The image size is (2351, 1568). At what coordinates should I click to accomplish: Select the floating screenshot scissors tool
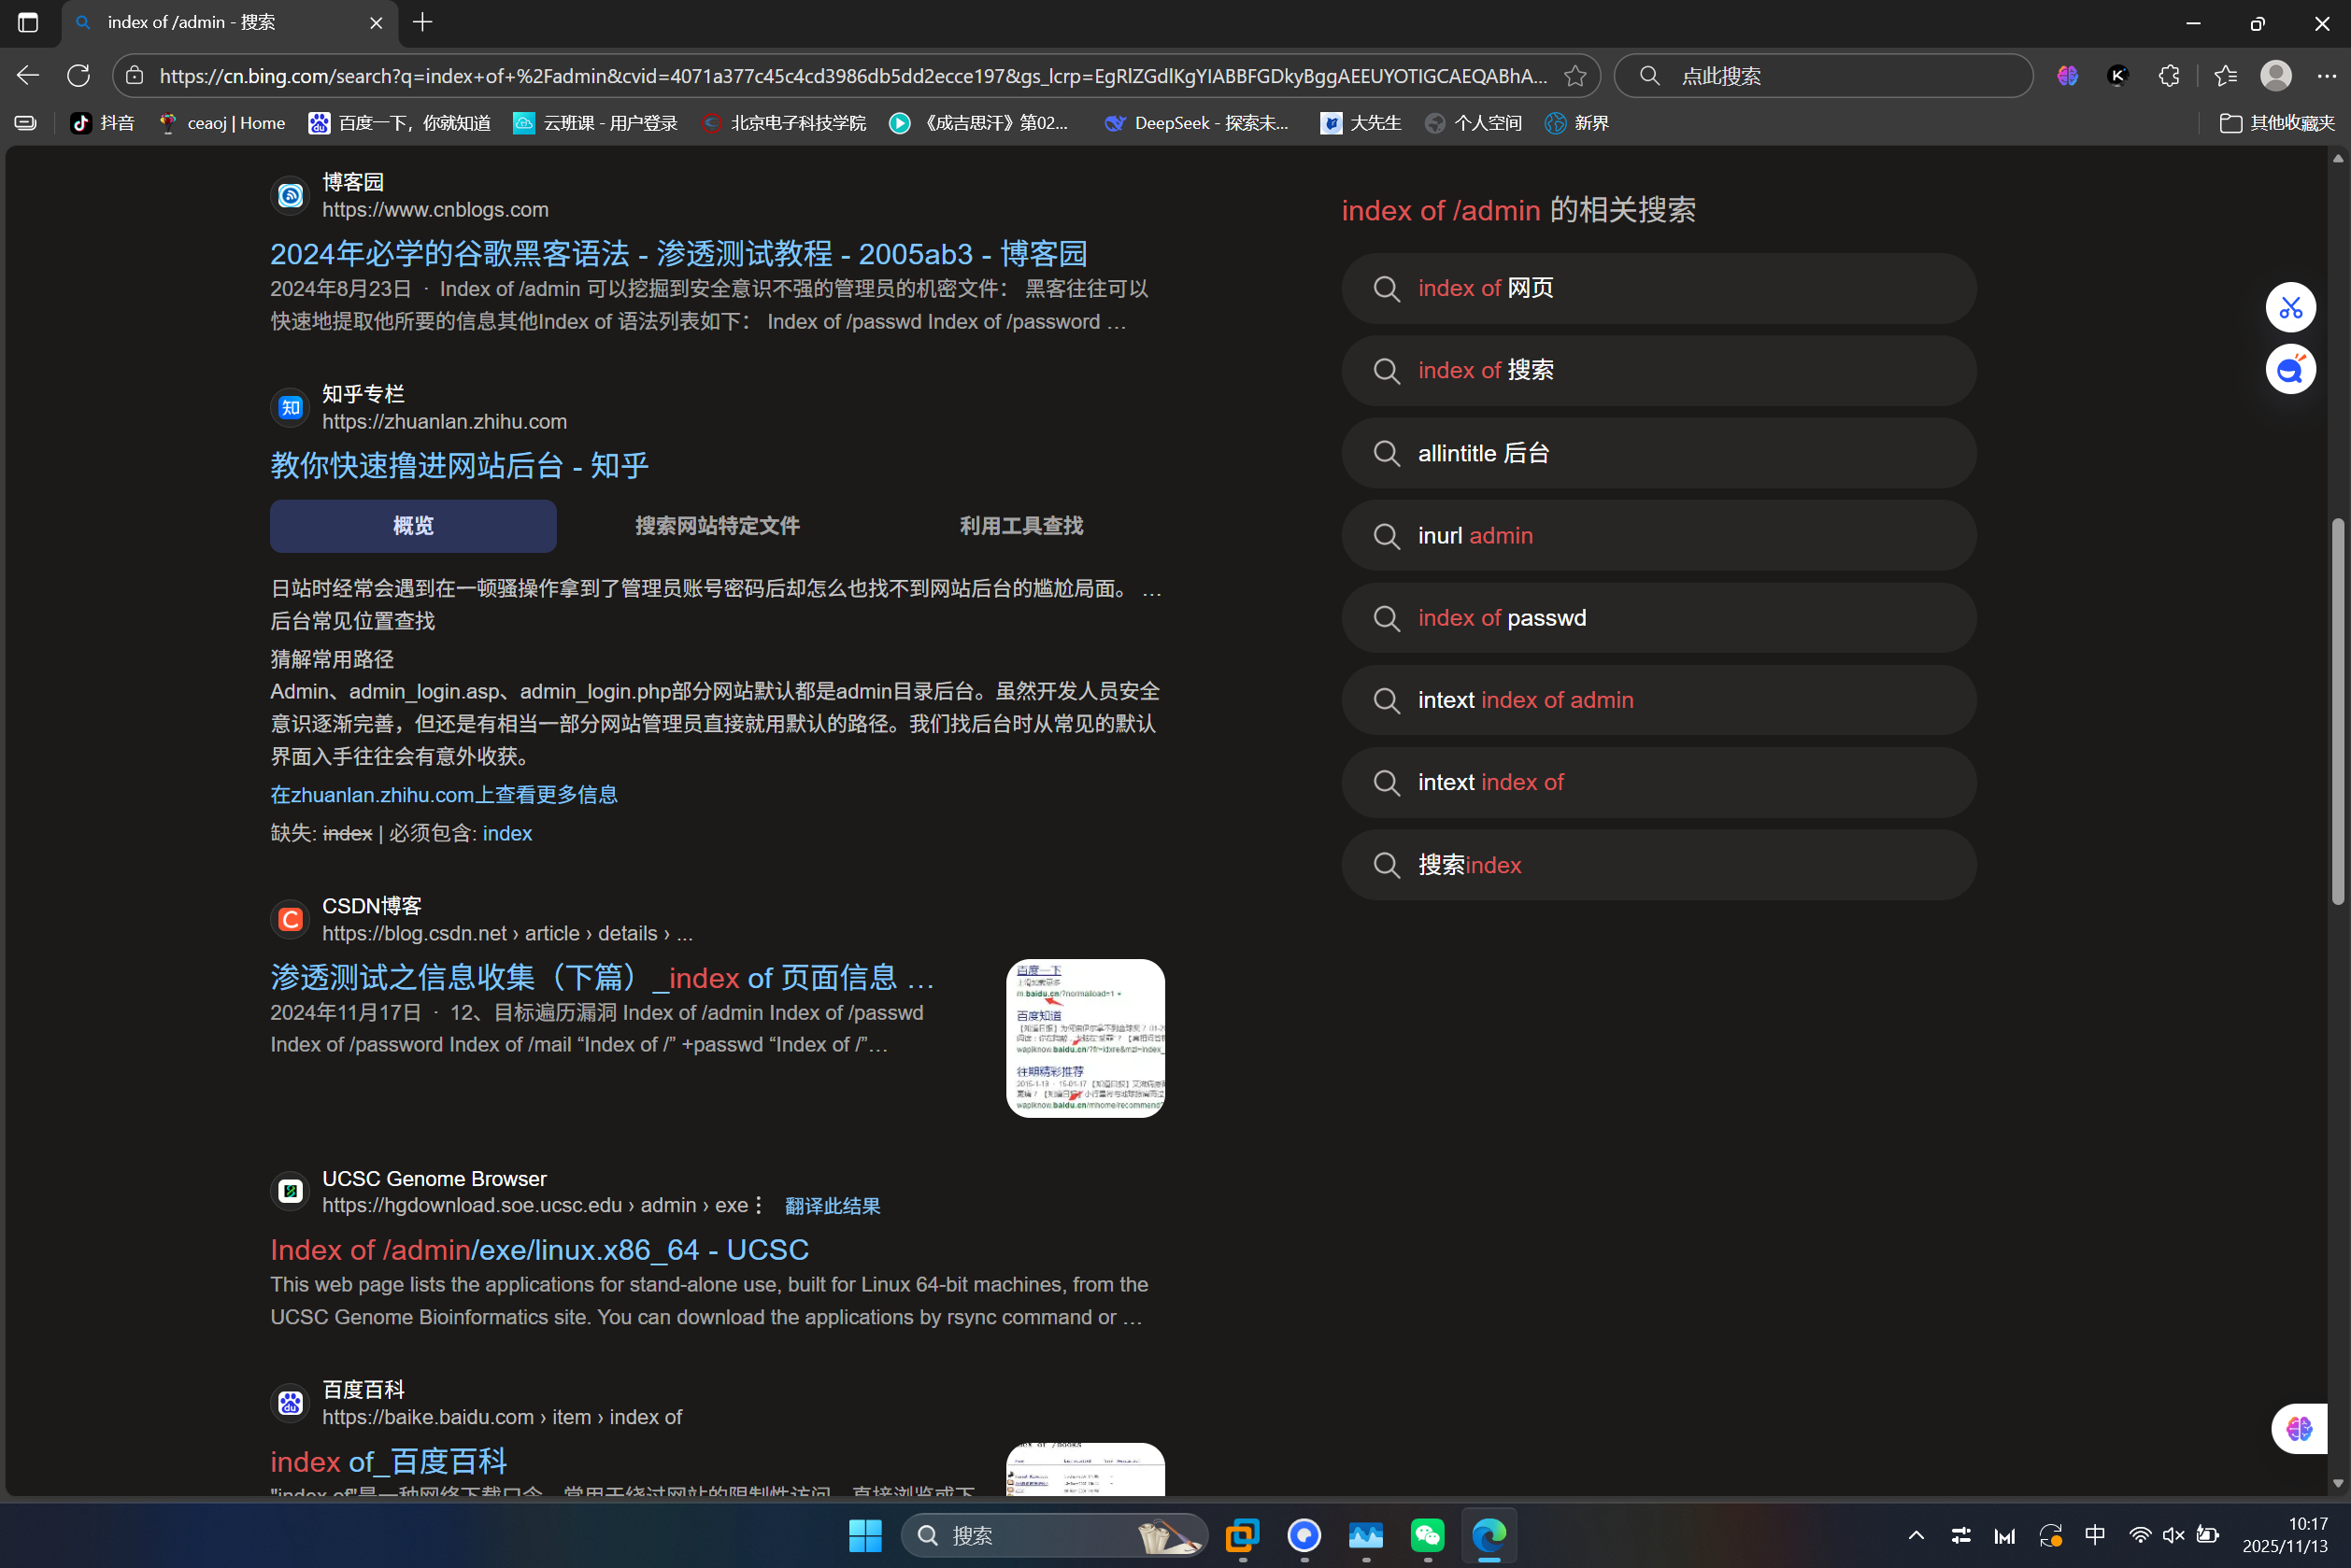[x=2291, y=307]
